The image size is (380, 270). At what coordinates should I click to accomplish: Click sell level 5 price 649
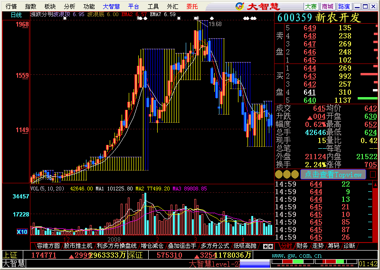point(310,28)
